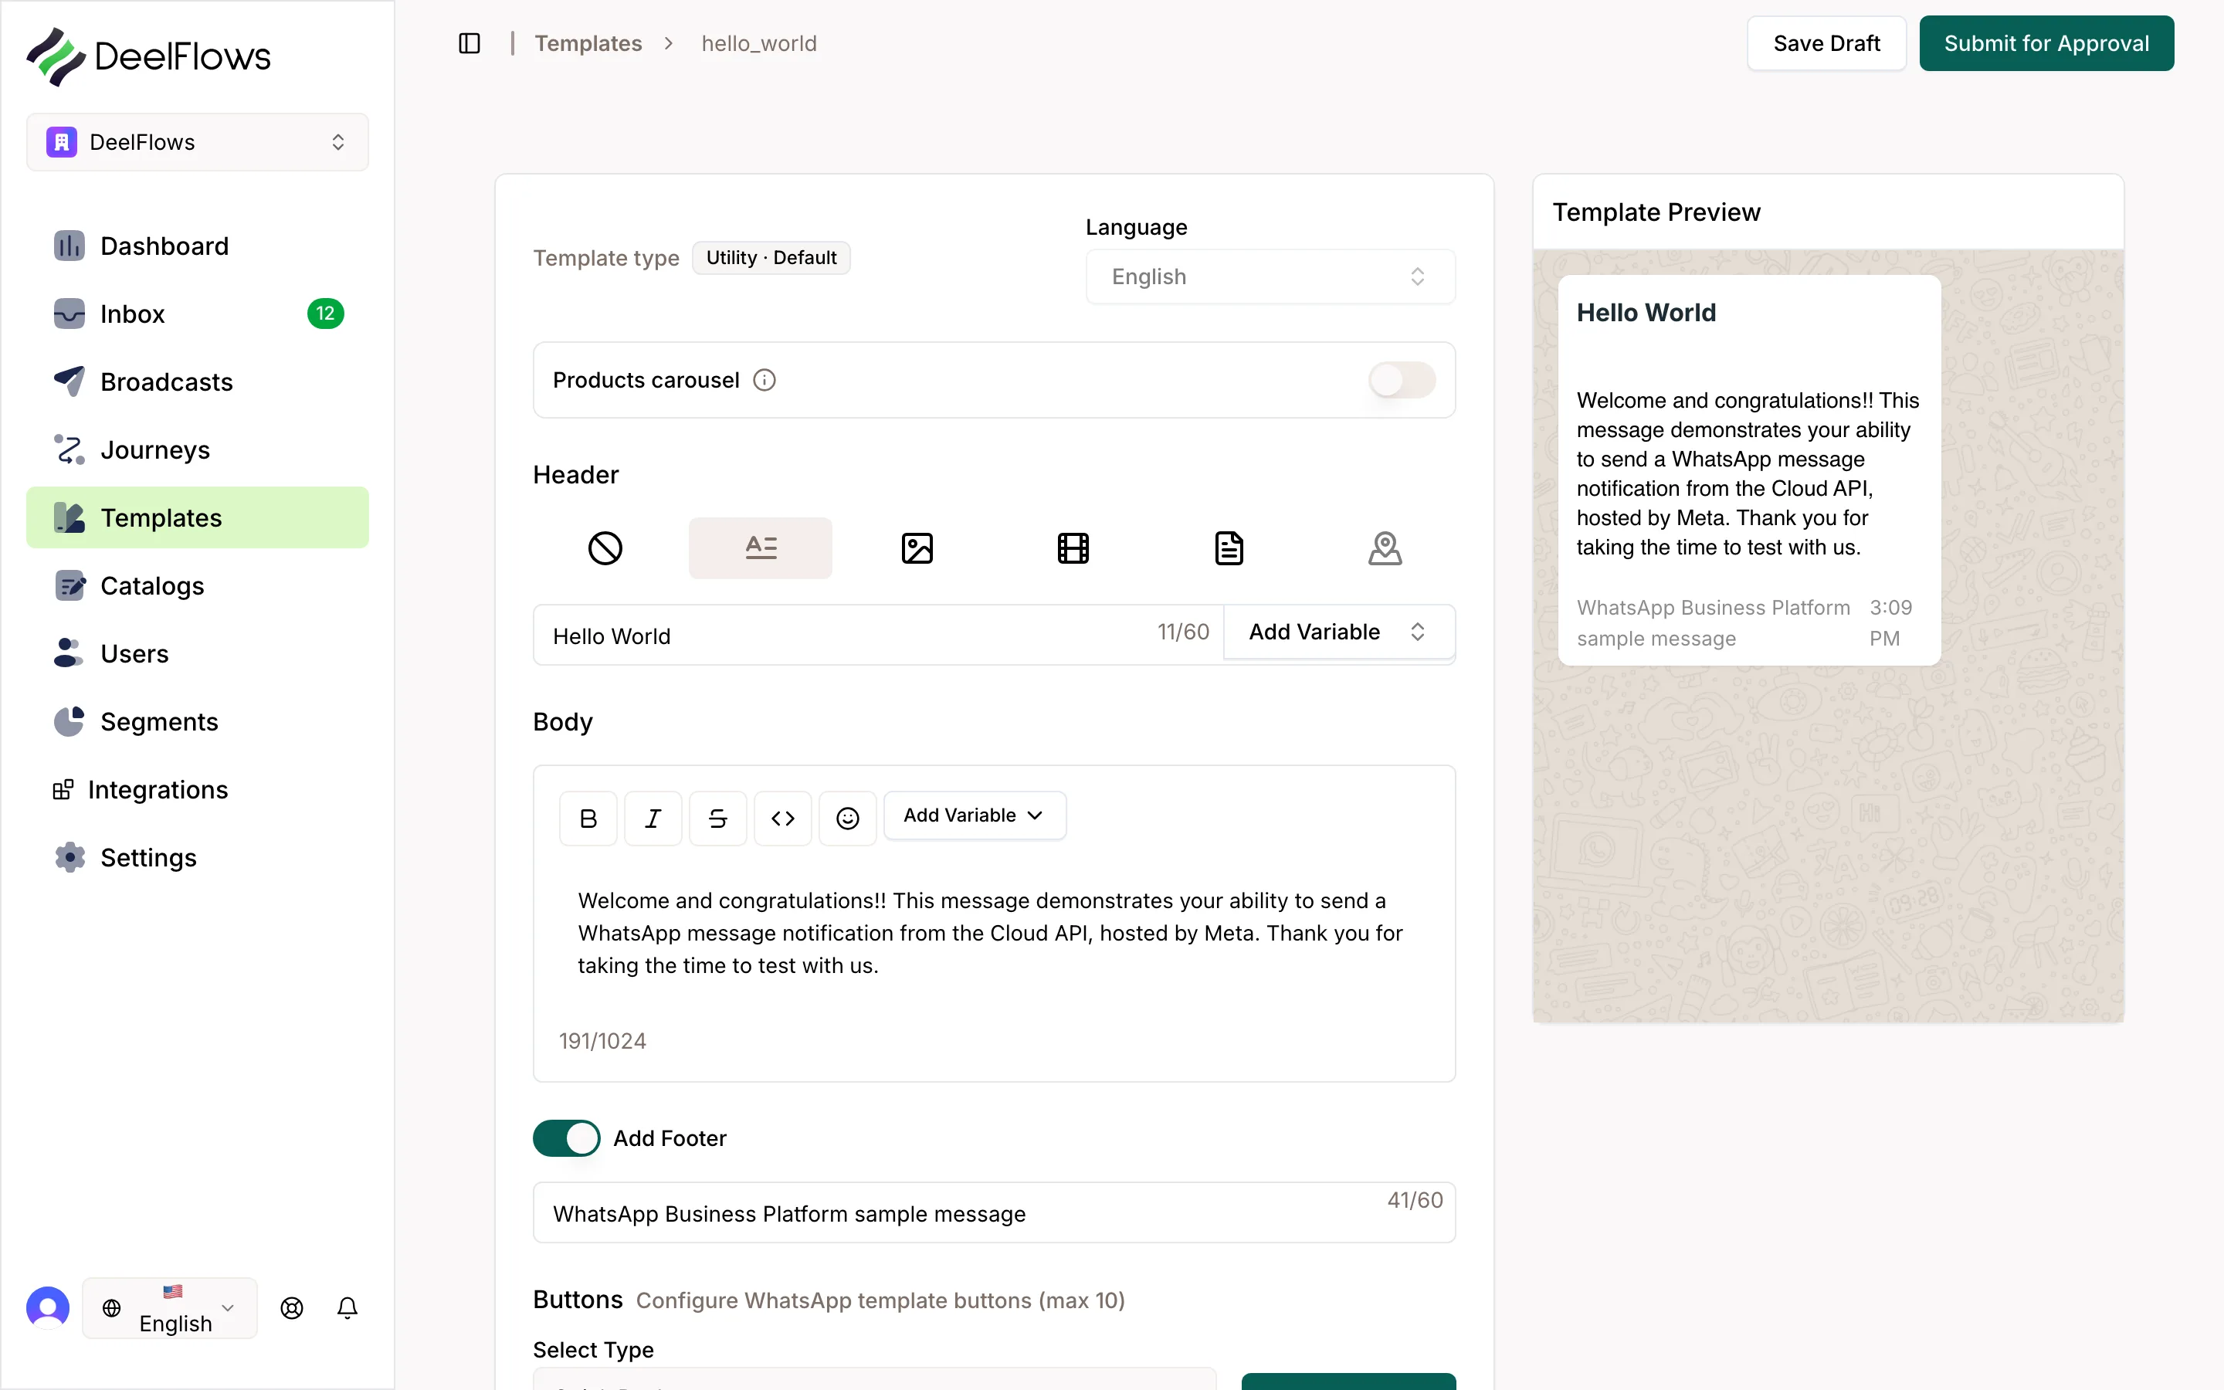The height and width of the screenshot is (1390, 2224).
Task: Open Segments section
Action: 198,722
